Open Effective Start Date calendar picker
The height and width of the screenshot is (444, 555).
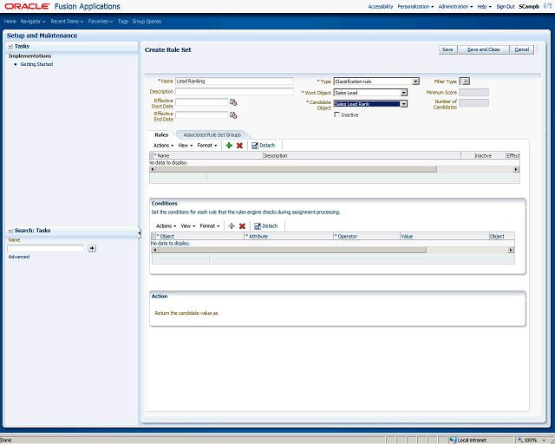233,102
